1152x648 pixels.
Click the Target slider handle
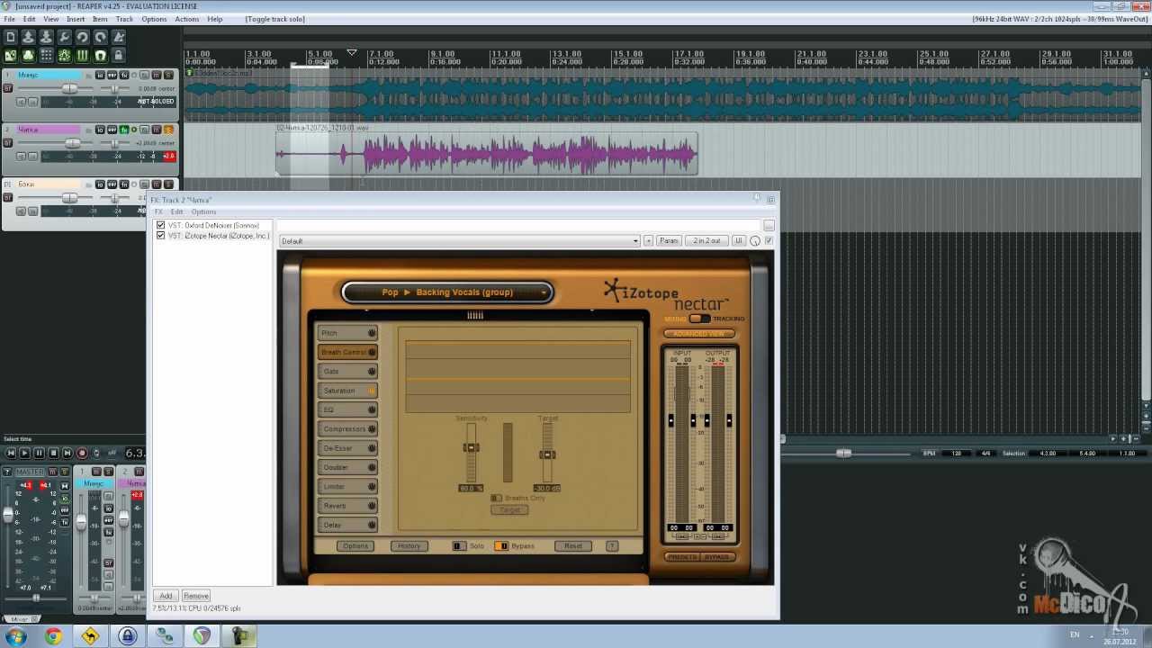tap(547, 454)
